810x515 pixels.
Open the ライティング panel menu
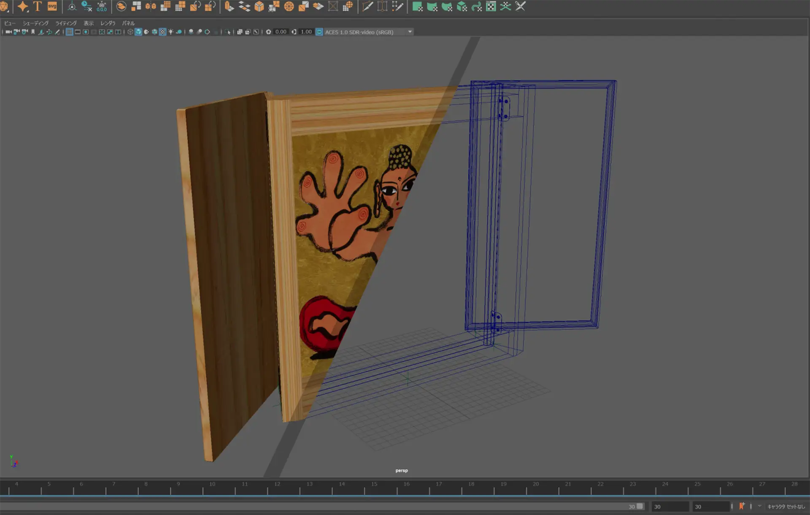66,23
